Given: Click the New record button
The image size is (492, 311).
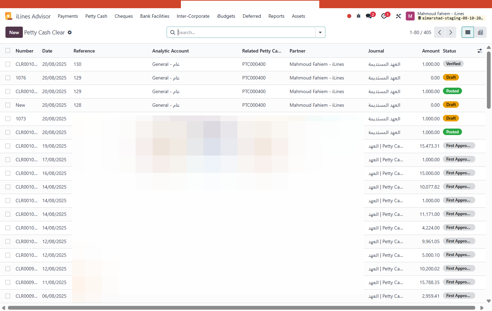Looking at the screenshot, I should 14,32.
